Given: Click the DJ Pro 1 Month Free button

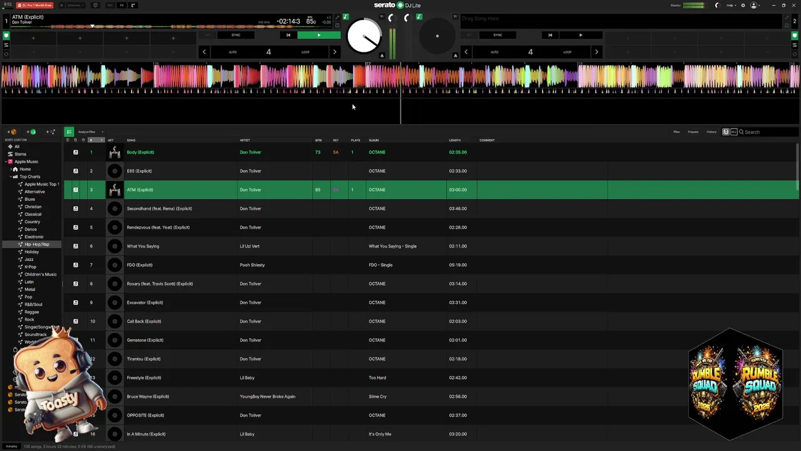Looking at the screenshot, I should pos(34,5).
